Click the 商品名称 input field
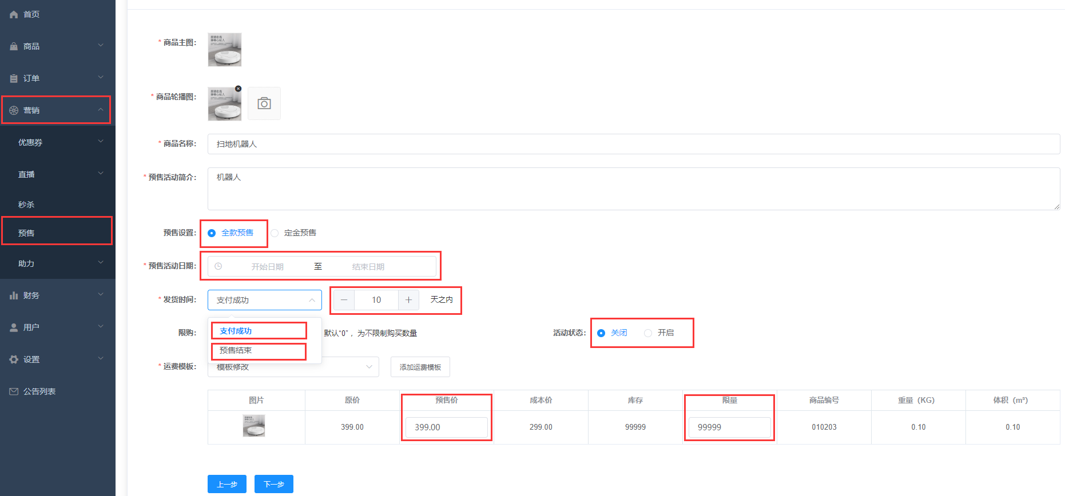 634,144
